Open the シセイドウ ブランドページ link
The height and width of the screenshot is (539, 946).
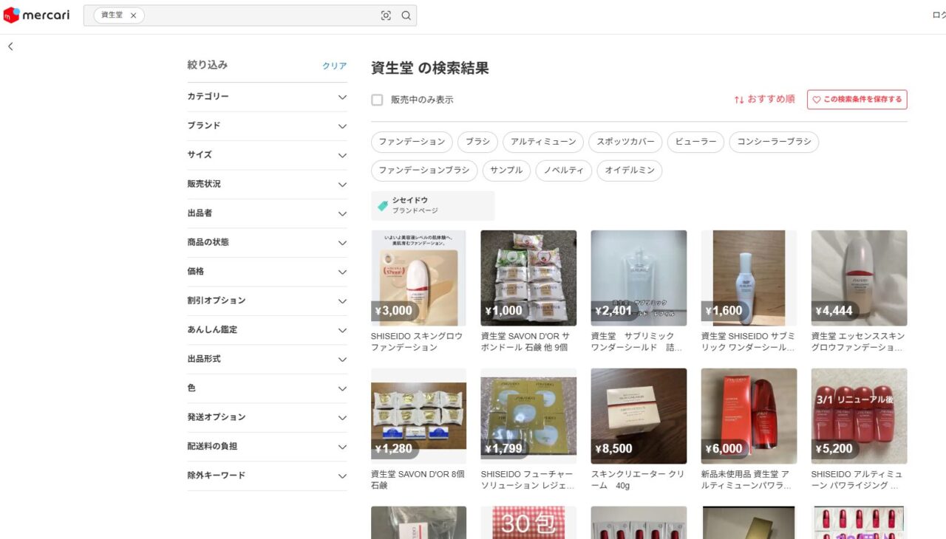(x=432, y=205)
